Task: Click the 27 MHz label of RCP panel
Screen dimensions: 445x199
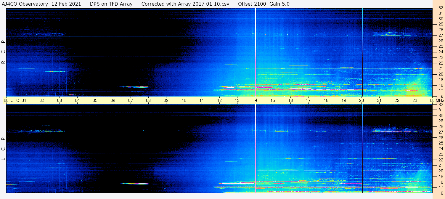Action: coord(441,35)
